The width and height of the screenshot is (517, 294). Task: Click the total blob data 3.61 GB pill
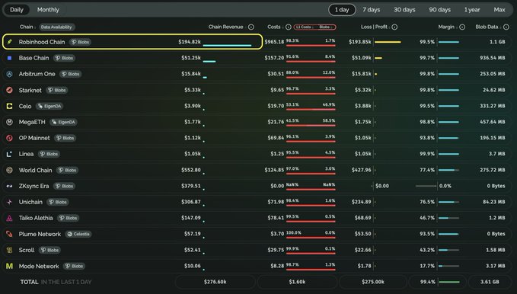tap(490, 282)
